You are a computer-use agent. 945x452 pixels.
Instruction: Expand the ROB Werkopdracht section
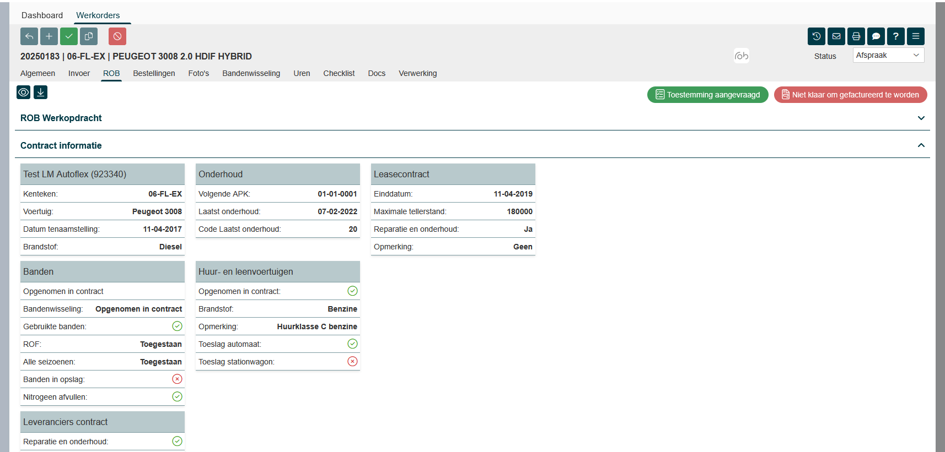click(921, 118)
